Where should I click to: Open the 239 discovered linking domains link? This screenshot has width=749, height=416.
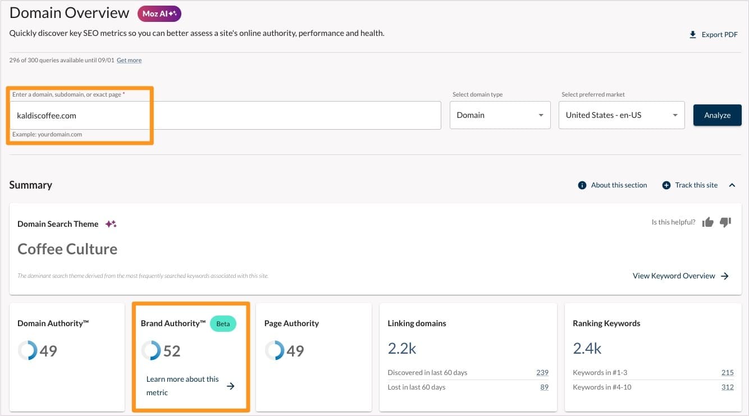pos(542,372)
